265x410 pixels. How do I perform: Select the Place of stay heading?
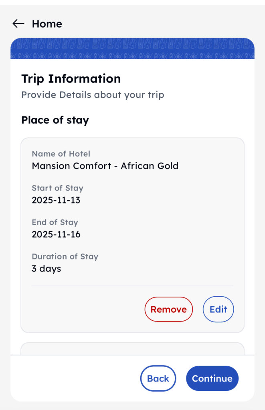tap(55, 120)
